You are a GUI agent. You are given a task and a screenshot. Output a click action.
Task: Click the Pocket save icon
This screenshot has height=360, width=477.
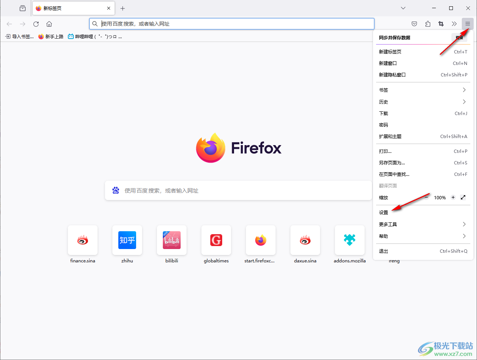(x=414, y=24)
